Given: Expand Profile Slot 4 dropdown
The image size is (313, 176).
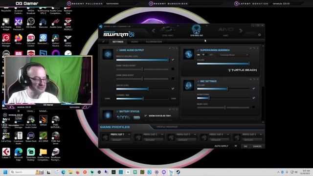Looking at the screenshot, I should tap(228, 134).
